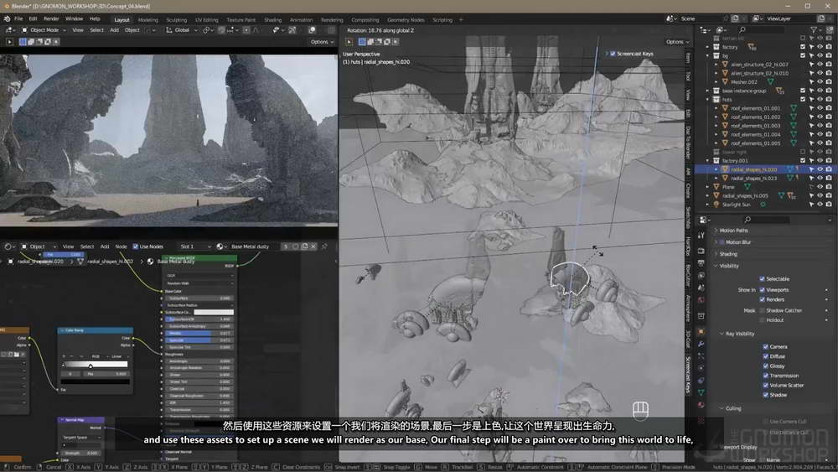Click the outliner search field
This screenshot has height=472, width=838.
[762, 30]
